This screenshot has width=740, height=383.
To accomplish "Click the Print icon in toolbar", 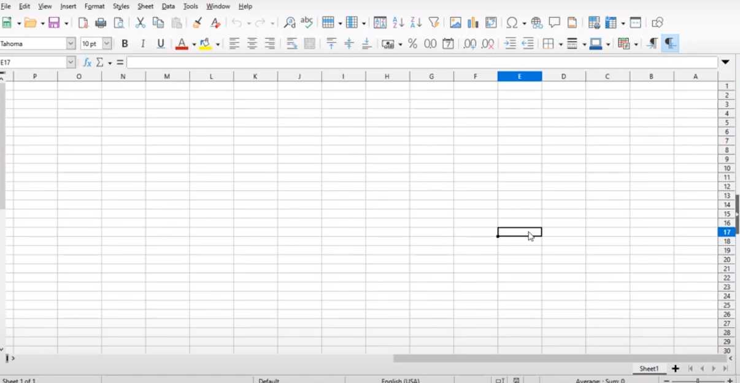I will (x=101, y=23).
